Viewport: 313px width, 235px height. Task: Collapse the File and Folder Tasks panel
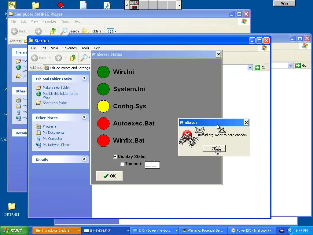pyautogui.click(x=84, y=78)
